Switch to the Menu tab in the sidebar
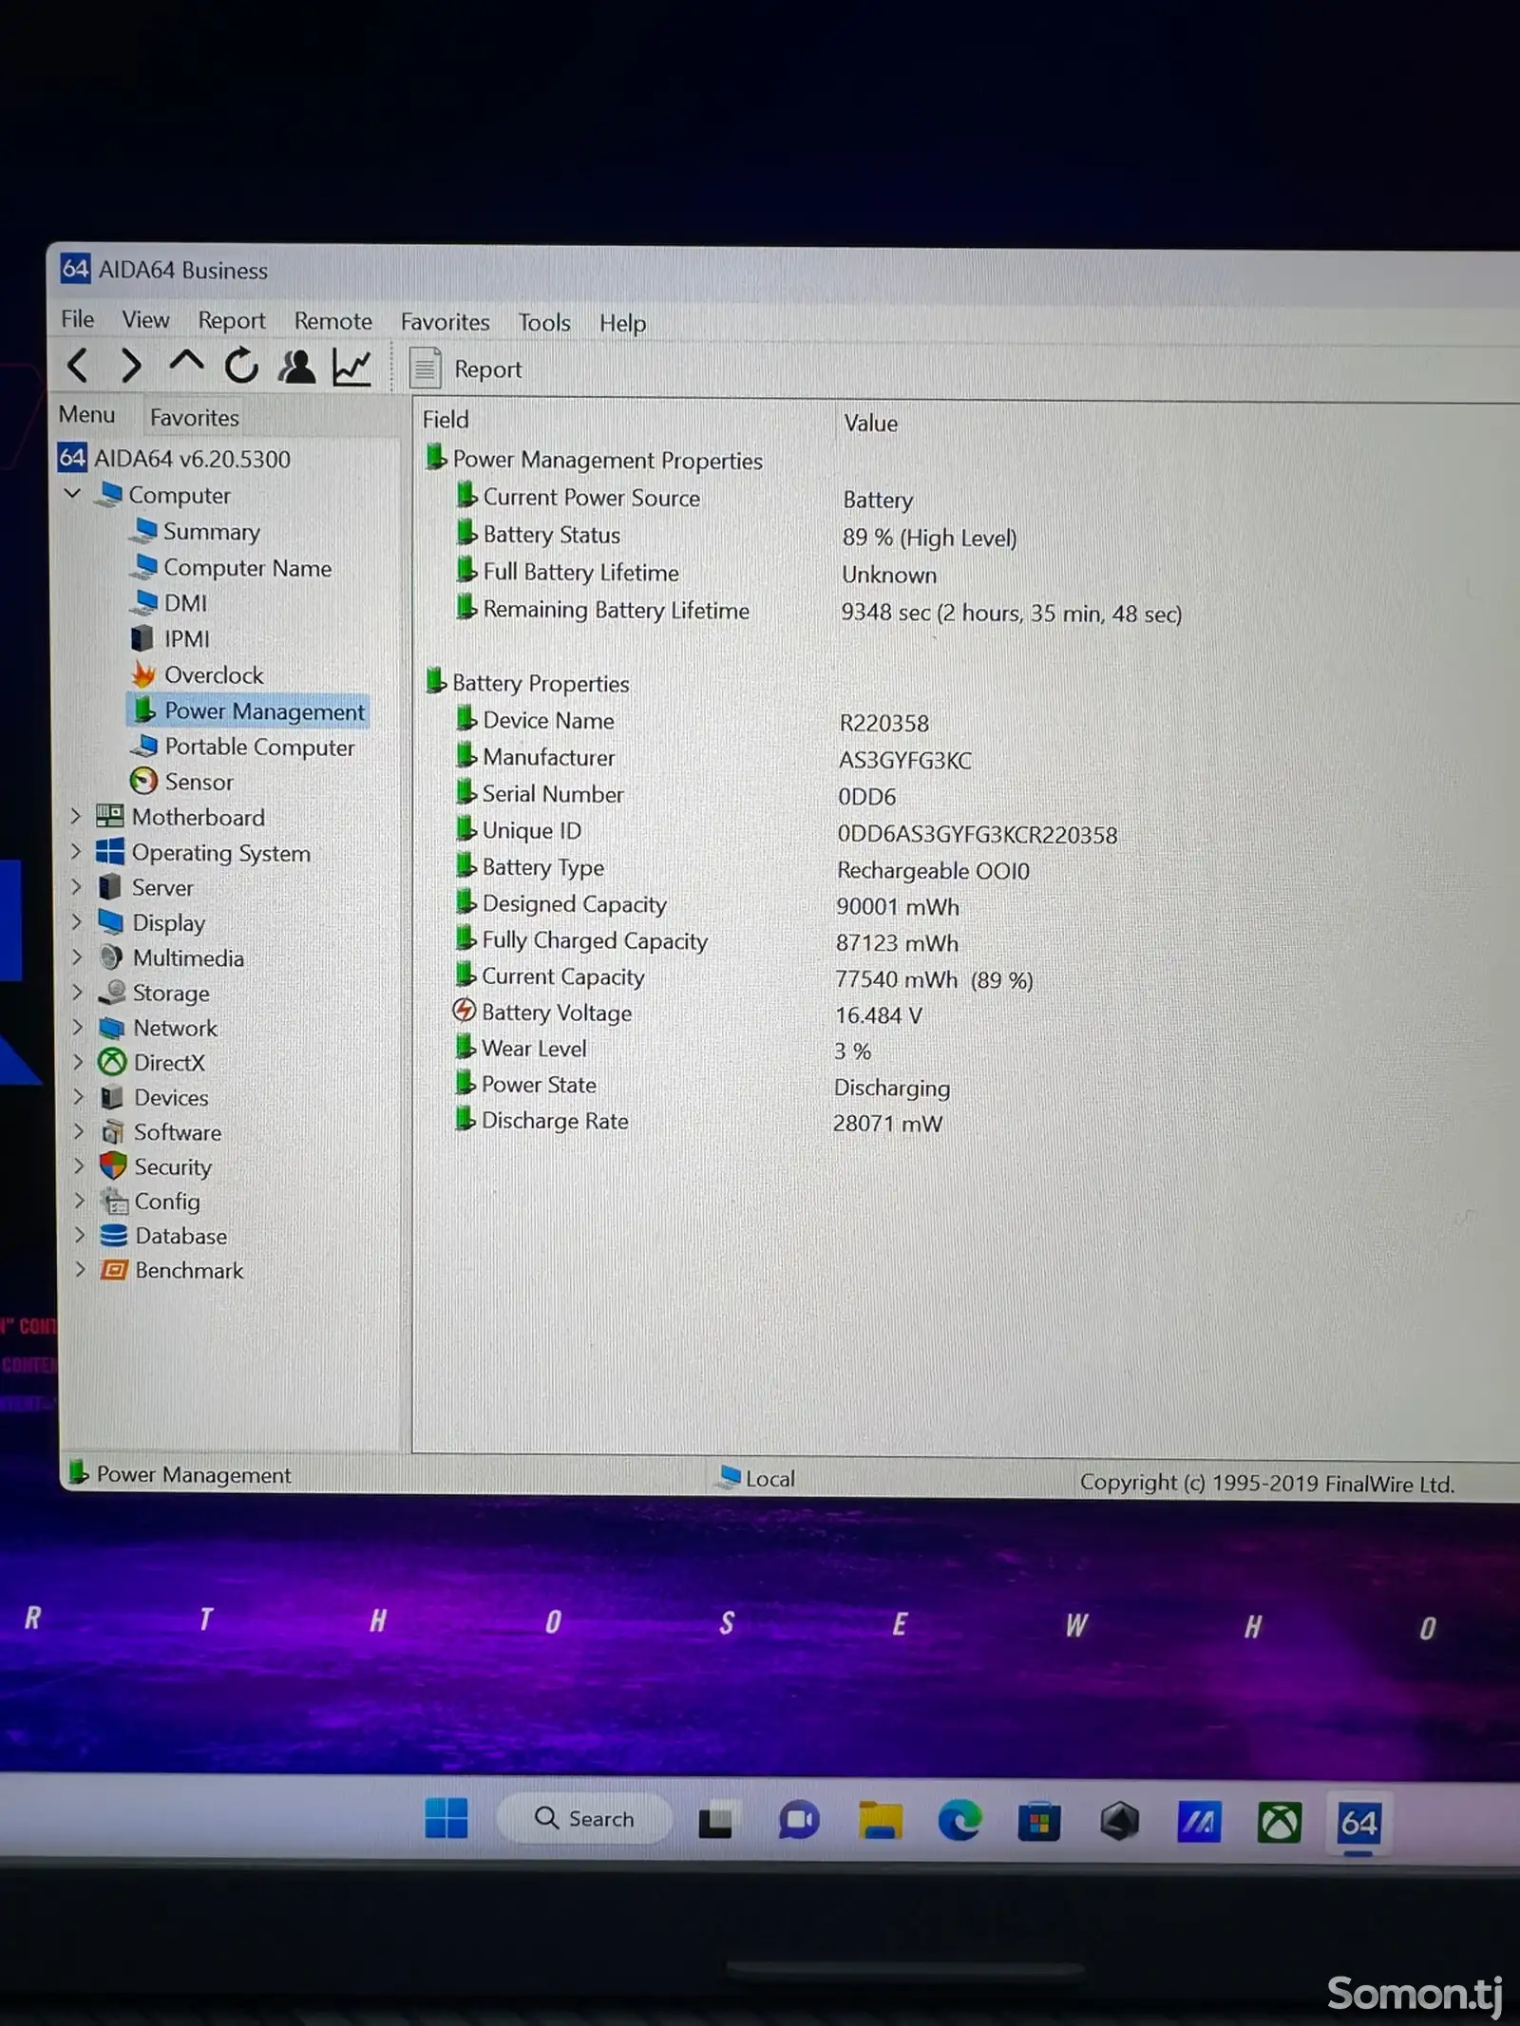The height and width of the screenshot is (2026, 1520). pyautogui.click(x=87, y=415)
